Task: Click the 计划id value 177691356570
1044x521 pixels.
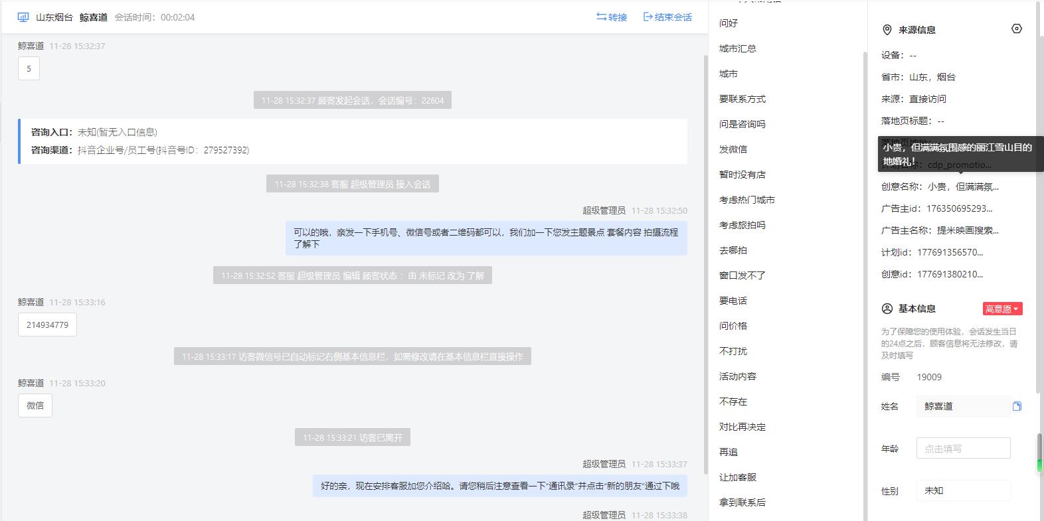Action: [950, 252]
